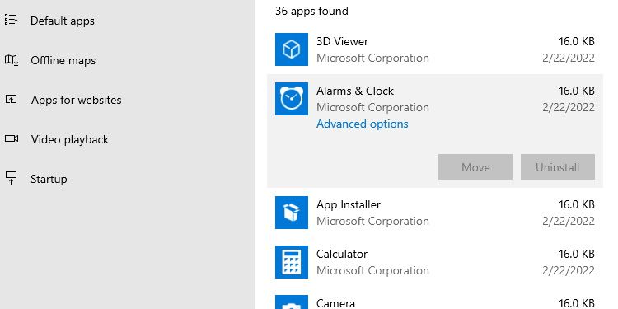The image size is (618, 309).
Task: Click the Apps for websites icon
Action: [x=12, y=100]
